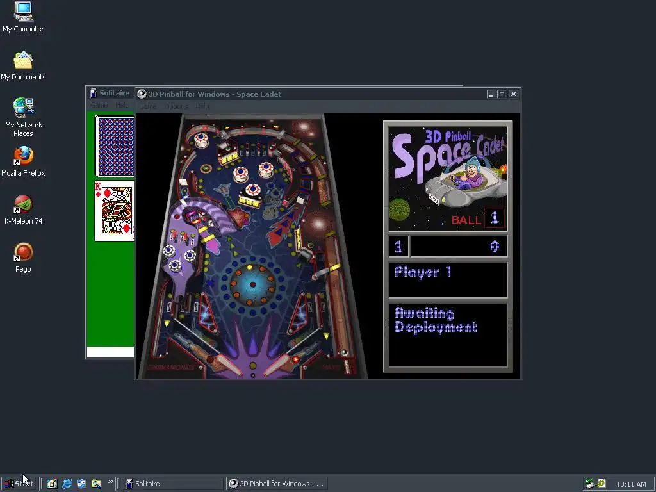Click the Player 1 label
Screen dimensions: 656x492
423,272
